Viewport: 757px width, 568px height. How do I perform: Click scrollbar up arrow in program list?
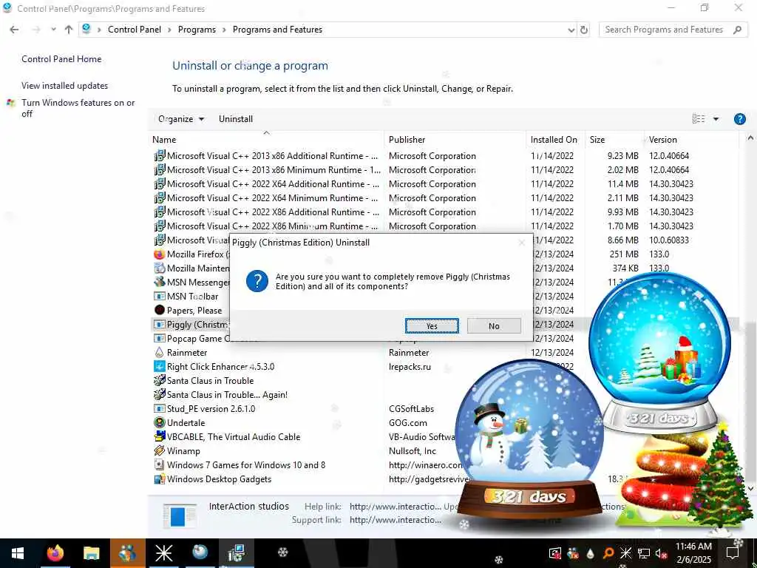click(x=750, y=138)
